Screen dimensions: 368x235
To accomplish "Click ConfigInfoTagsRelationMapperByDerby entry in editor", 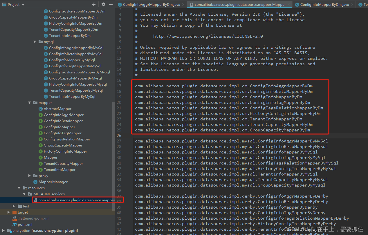I will click(x=242, y=218).
